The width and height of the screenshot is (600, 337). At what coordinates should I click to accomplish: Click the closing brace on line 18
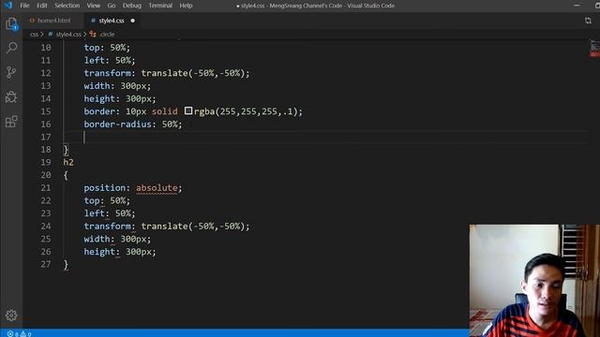pos(66,150)
